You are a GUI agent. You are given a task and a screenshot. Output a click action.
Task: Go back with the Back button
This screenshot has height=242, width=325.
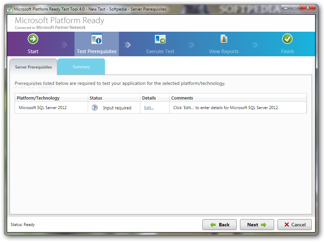tap(220, 225)
